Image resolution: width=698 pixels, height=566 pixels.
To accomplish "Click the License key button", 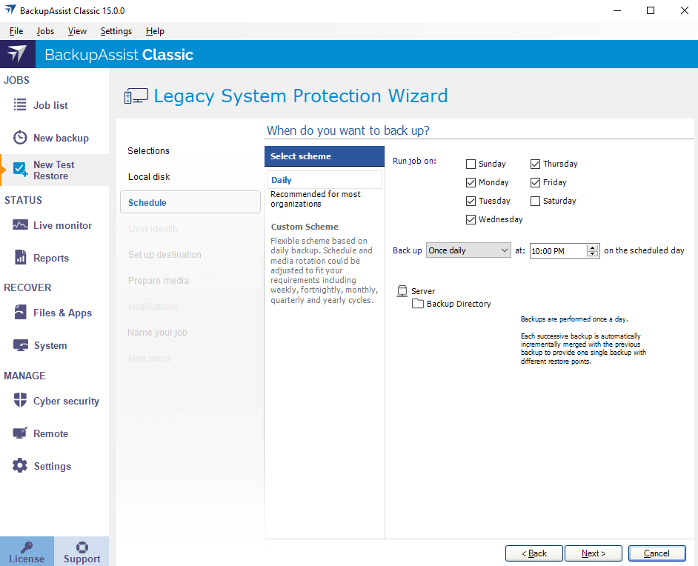I will (27, 552).
